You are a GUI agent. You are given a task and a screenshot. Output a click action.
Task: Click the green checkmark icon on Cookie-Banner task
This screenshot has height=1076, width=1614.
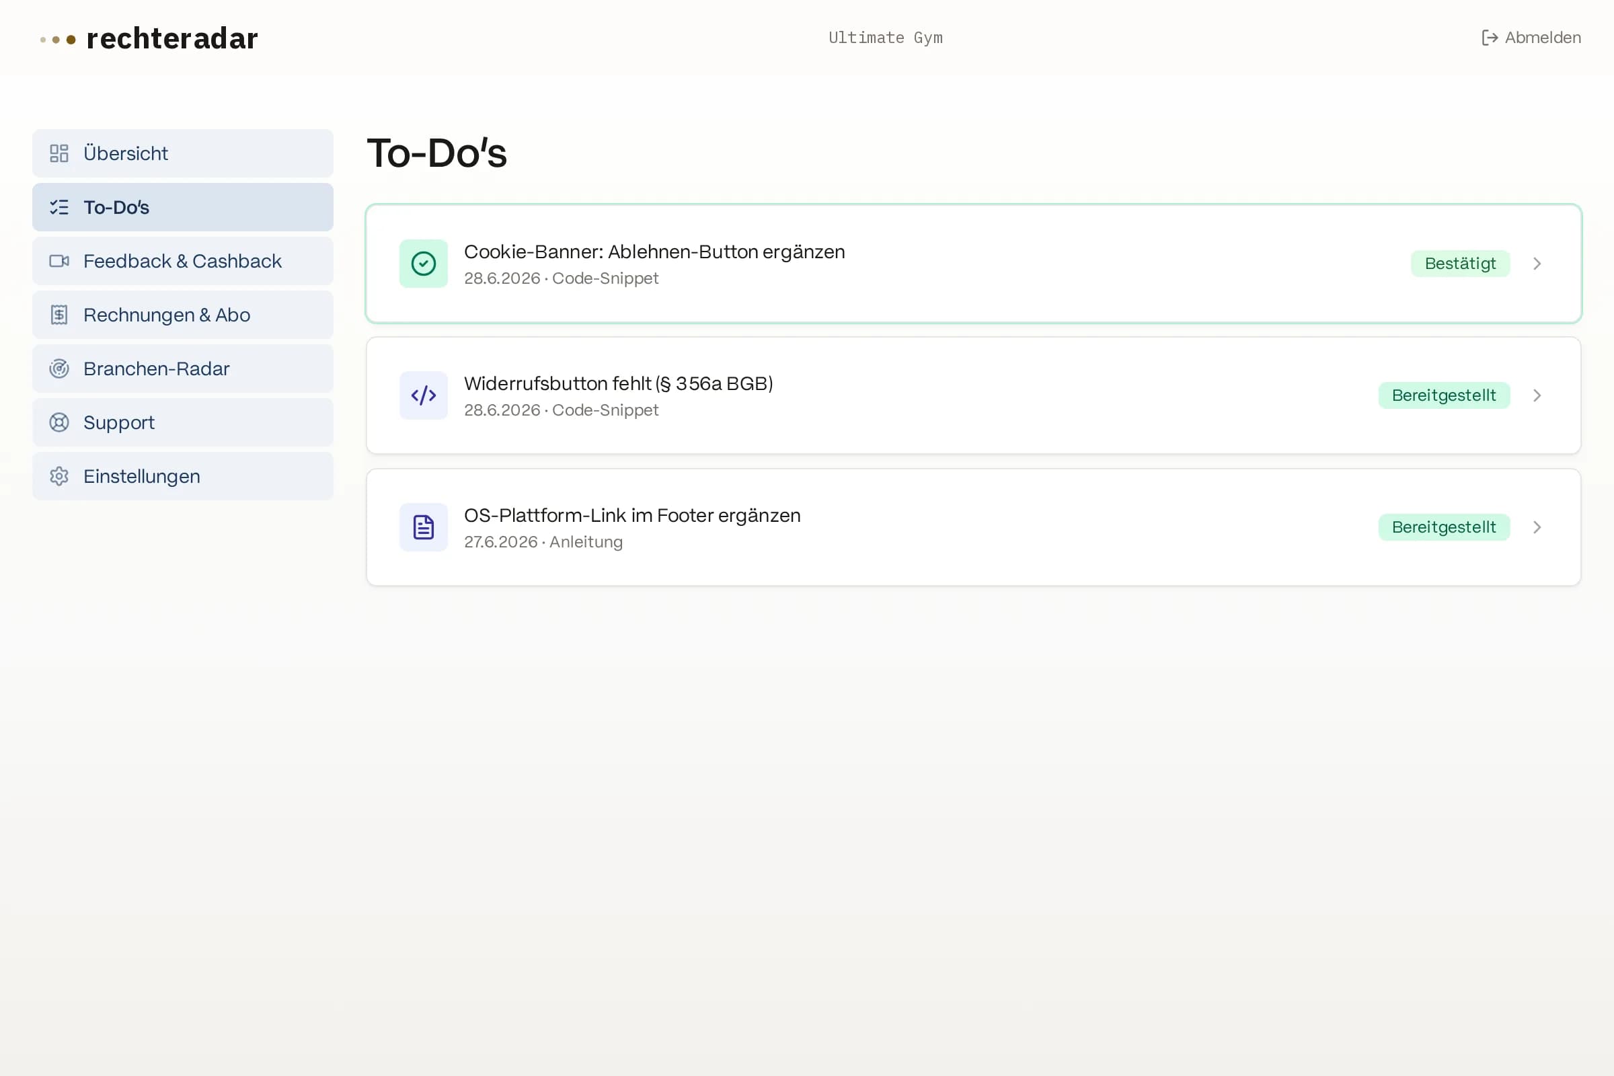tap(424, 264)
